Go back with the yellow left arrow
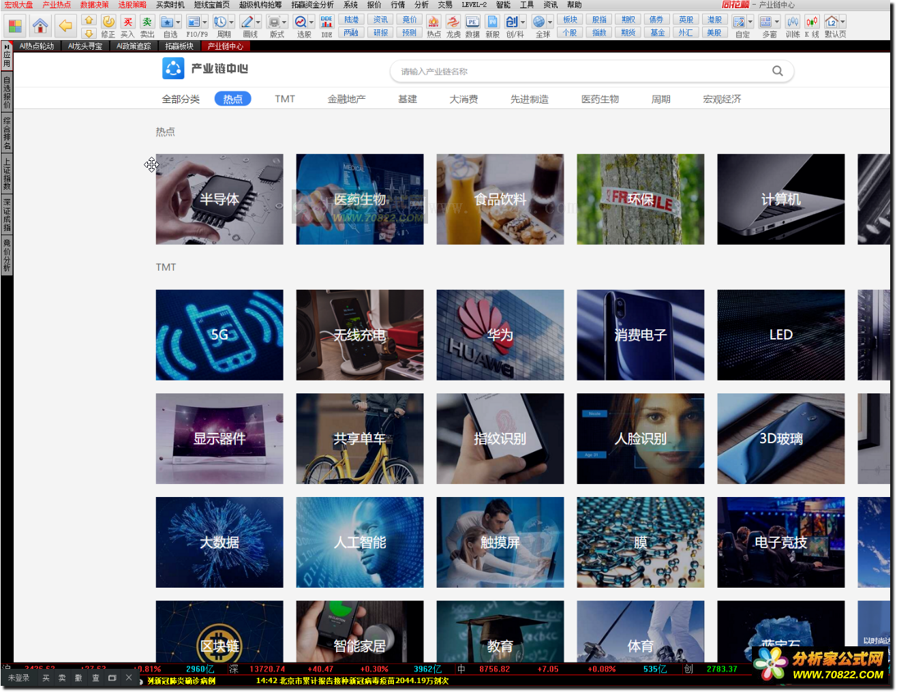Image resolution: width=897 pixels, height=692 pixels. [65, 26]
